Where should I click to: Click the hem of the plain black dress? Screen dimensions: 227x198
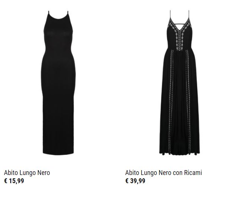tap(58, 152)
